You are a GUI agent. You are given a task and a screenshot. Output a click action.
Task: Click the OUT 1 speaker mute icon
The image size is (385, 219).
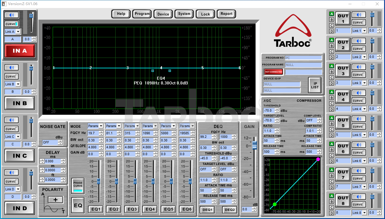coord(359,15)
